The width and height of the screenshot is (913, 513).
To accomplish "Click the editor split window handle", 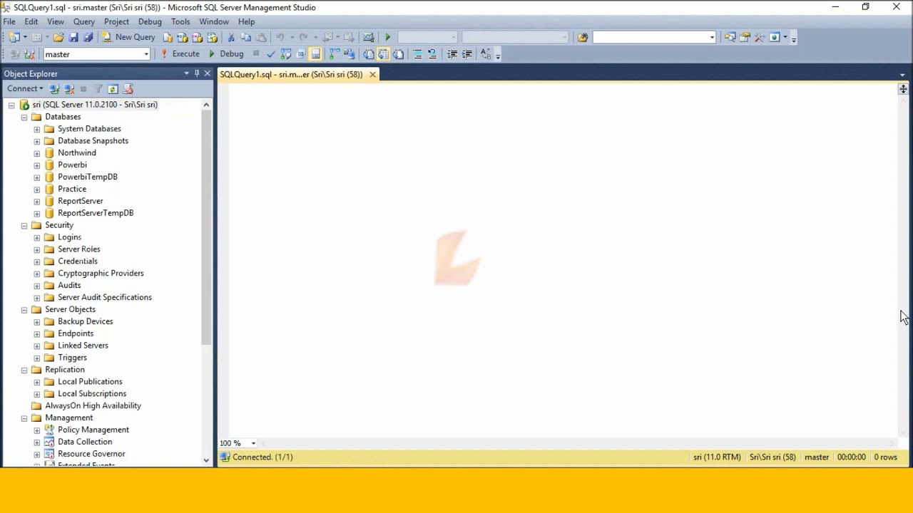I will [903, 89].
